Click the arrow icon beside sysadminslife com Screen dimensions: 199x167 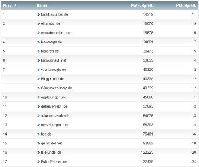pos(38,33)
